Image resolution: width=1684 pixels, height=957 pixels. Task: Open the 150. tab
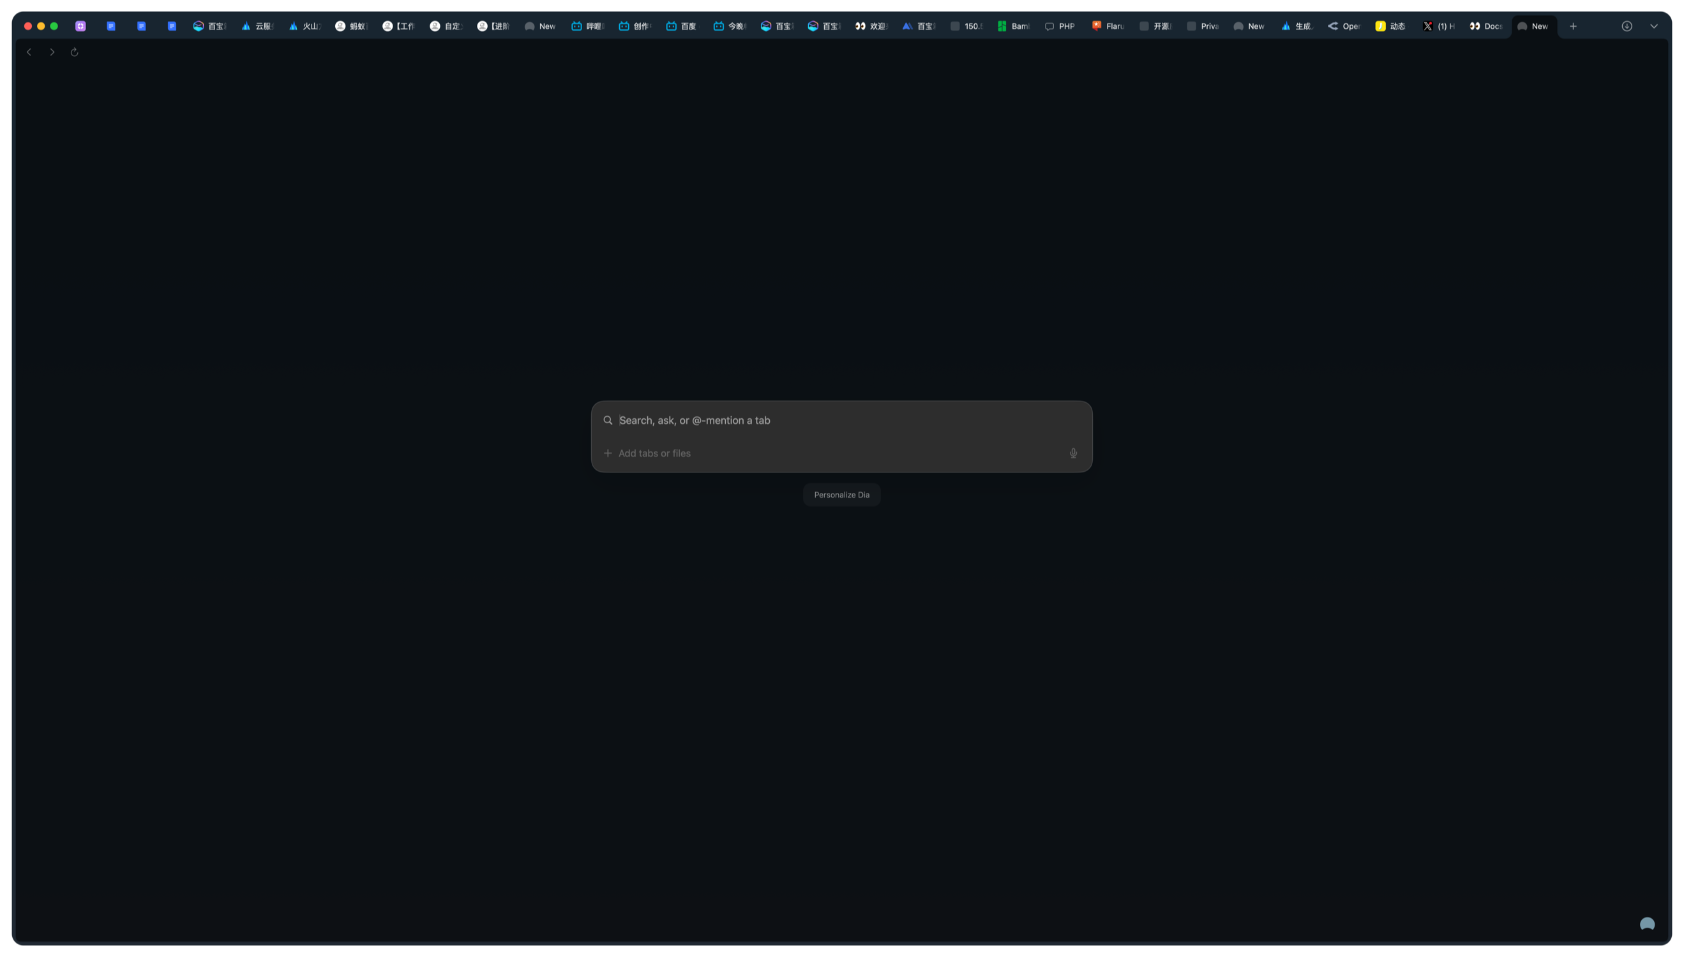(x=965, y=26)
